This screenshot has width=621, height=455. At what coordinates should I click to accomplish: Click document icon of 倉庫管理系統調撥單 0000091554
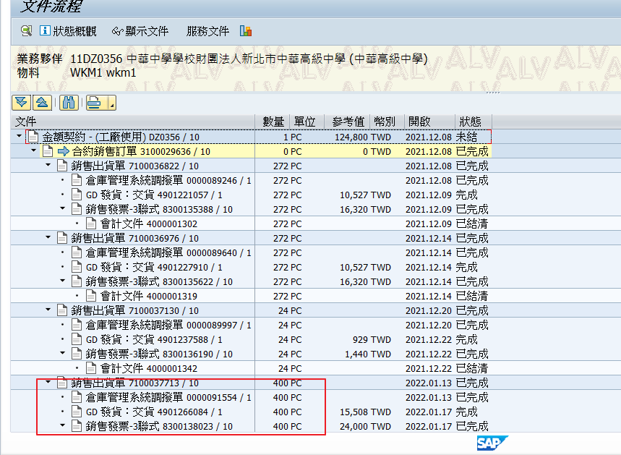pos(77,397)
